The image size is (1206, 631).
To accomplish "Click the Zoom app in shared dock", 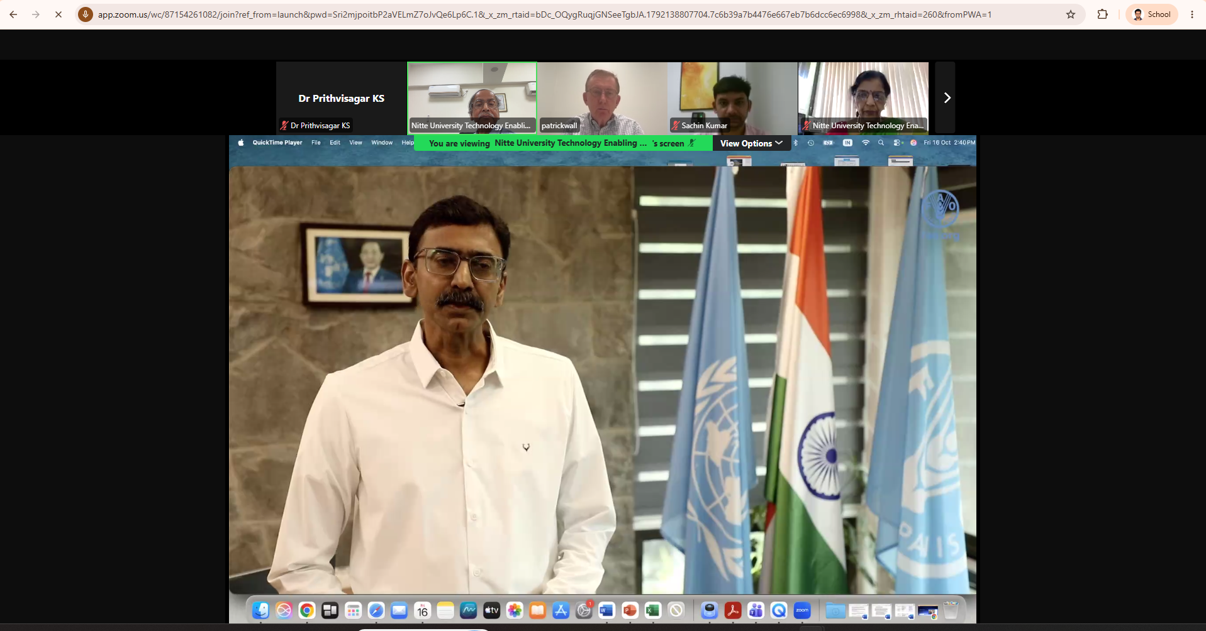I will point(802,610).
